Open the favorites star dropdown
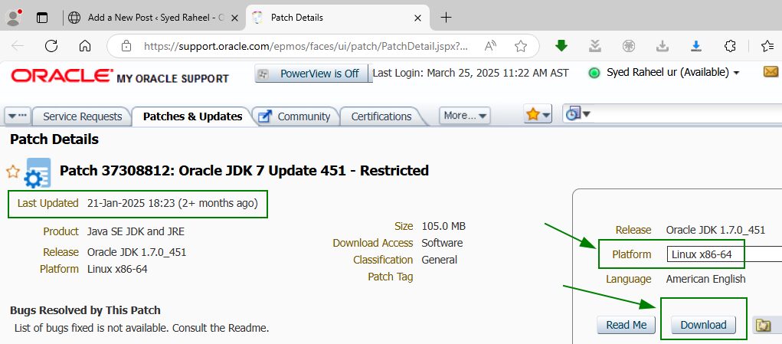782x344 pixels. [x=538, y=114]
